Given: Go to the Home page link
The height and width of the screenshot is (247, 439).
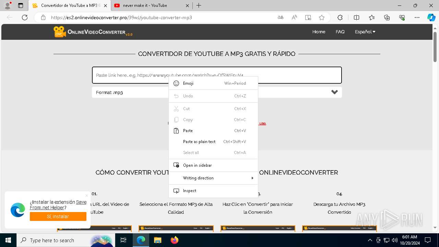Looking at the screenshot, I should click(x=319, y=32).
